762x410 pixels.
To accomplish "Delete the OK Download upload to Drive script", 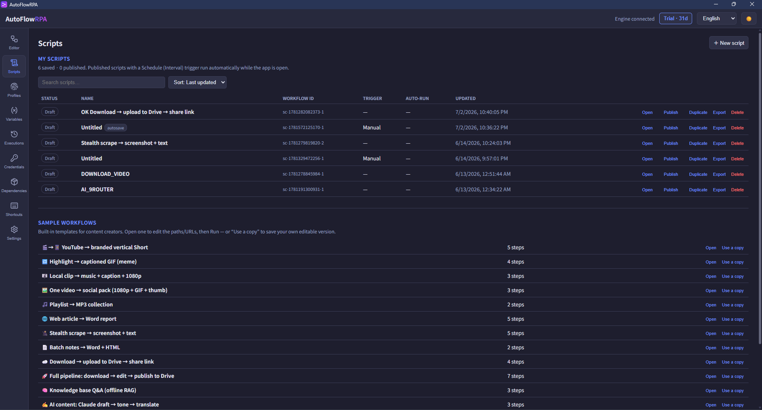I will point(737,112).
